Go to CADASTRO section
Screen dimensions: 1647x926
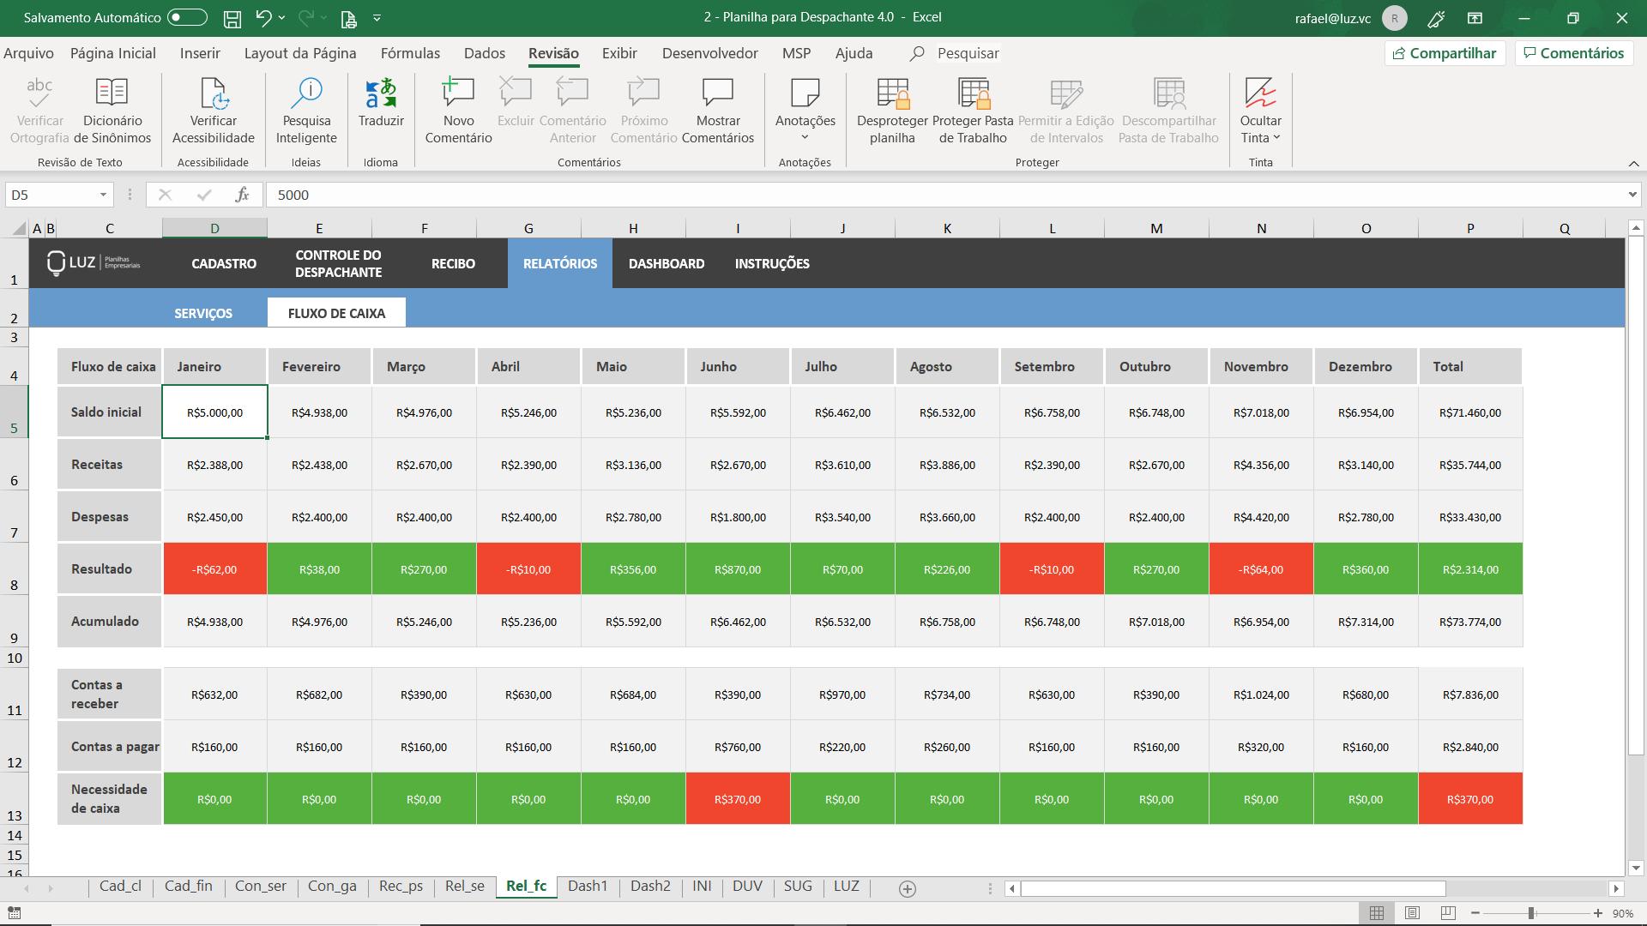(224, 264)
